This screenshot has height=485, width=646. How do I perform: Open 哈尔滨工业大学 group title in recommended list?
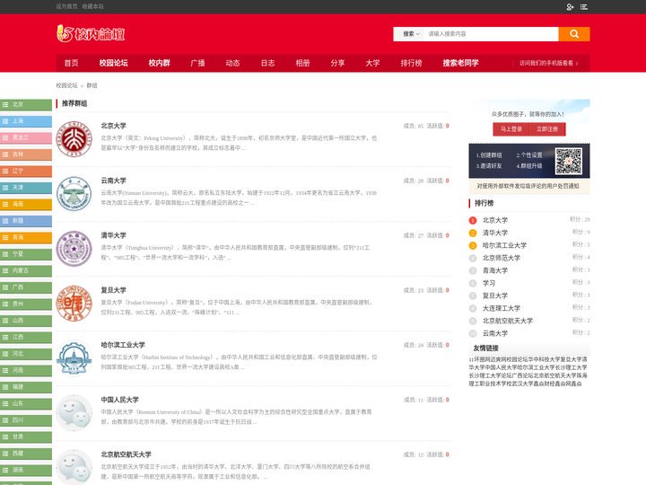click(x=123, y=345)
